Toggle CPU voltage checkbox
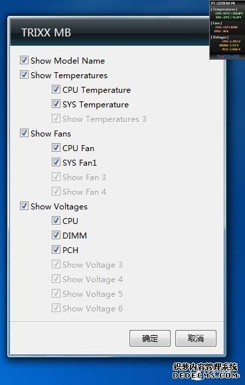Image resolution: width=245 pixels, height=385 pixels. [x=56, y=221]
